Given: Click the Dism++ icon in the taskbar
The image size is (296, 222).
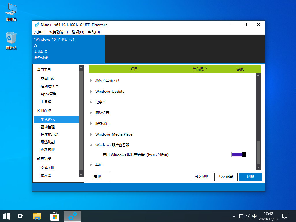Looking at the screenshot, I should 72,216.
